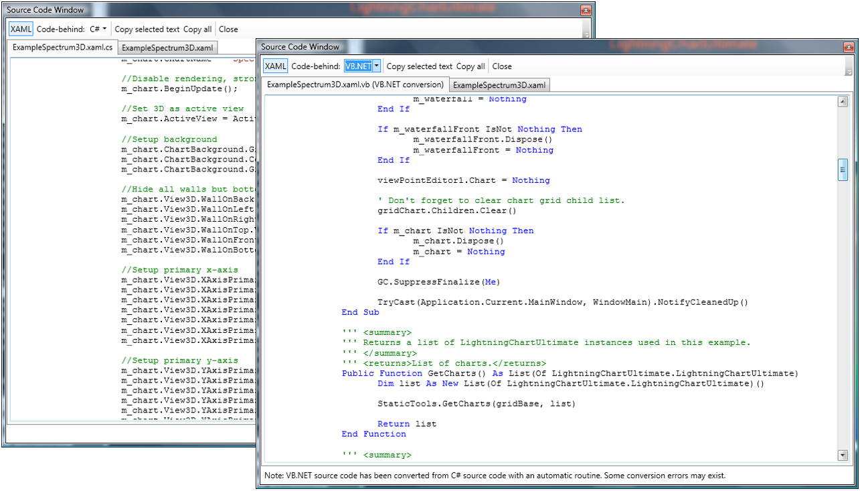Close front Source Code Window with red X
Viewport: 860px width, 491px height.
click(x=848, y=47)
